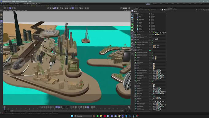The image size is (209, 118).
Task: Open the File menu in main menu bar
Action: [x=1, y=6]
